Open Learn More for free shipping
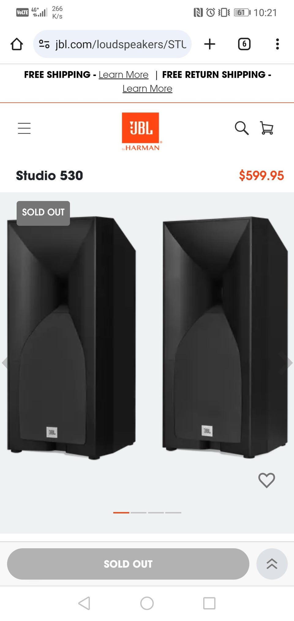 click(123, 75)
